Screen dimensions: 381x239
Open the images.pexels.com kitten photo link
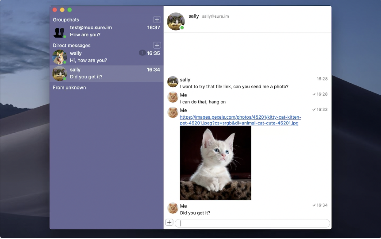[240, 120]
